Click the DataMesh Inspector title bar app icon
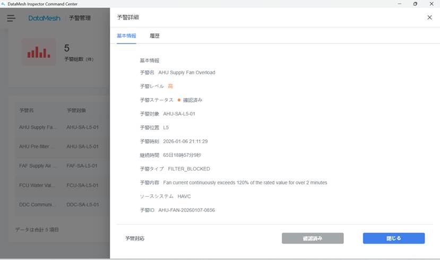The image size is (440, 260). tap(4, 4)
